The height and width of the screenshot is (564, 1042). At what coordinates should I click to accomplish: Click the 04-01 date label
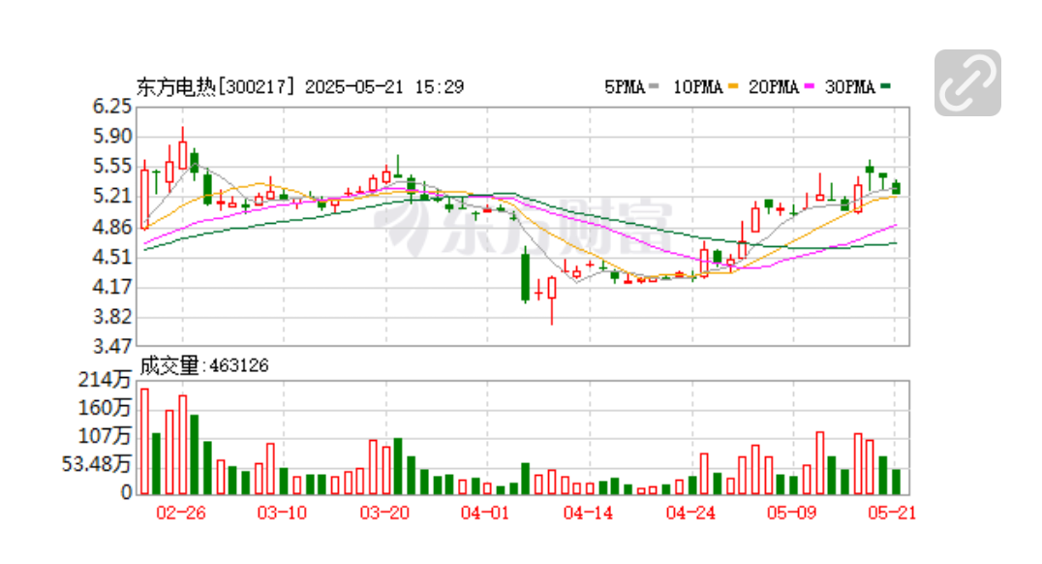(484, 513)
